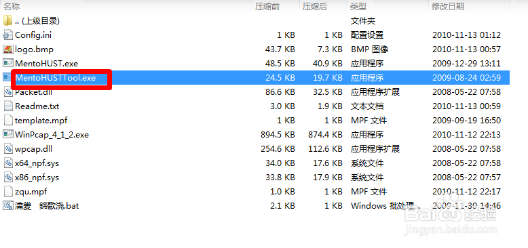Sort by the 压缩后 column header

coord(314,6)
